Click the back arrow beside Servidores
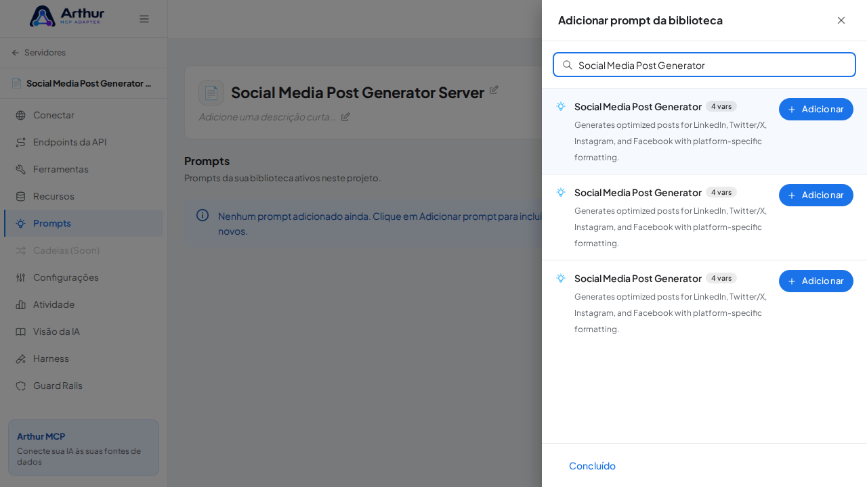Image resolution: width=867 pixels, height=487 pixels. pos(16,53)
